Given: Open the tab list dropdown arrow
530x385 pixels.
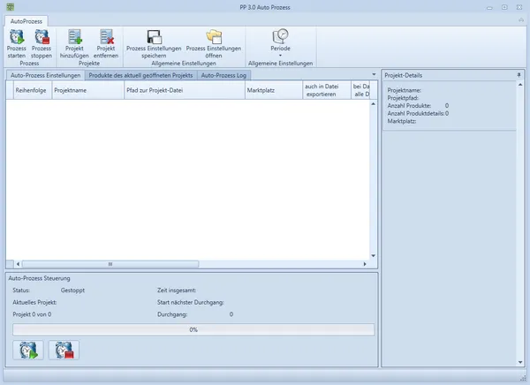Looking at the screenshot, I should [x=374, y=74].
